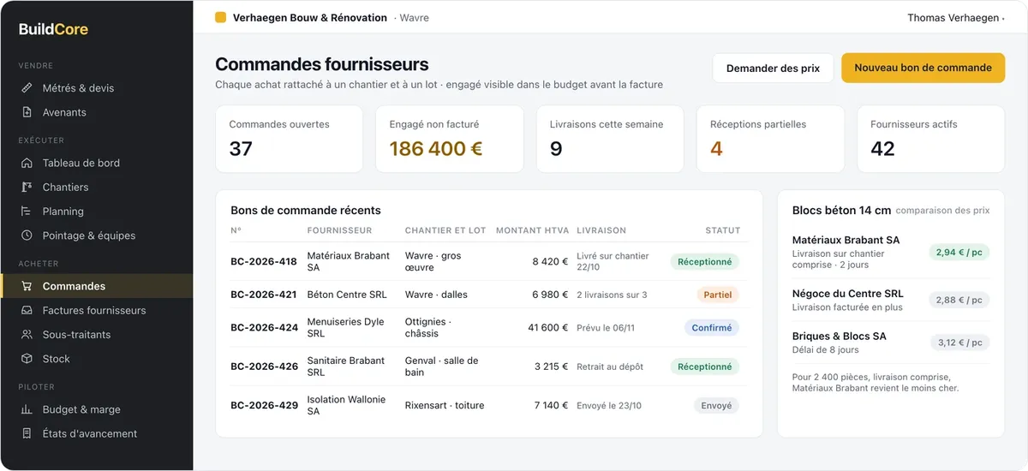The height and width of the screenshot is (471, 1028).
Task: Click Nouveau bon de commande button
Action: click(923, 68)
